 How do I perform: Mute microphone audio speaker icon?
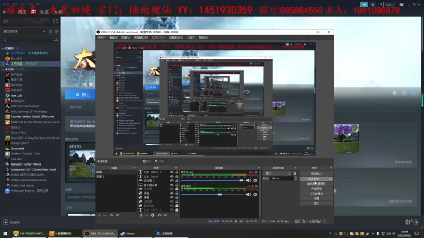[x=249, y=180]
